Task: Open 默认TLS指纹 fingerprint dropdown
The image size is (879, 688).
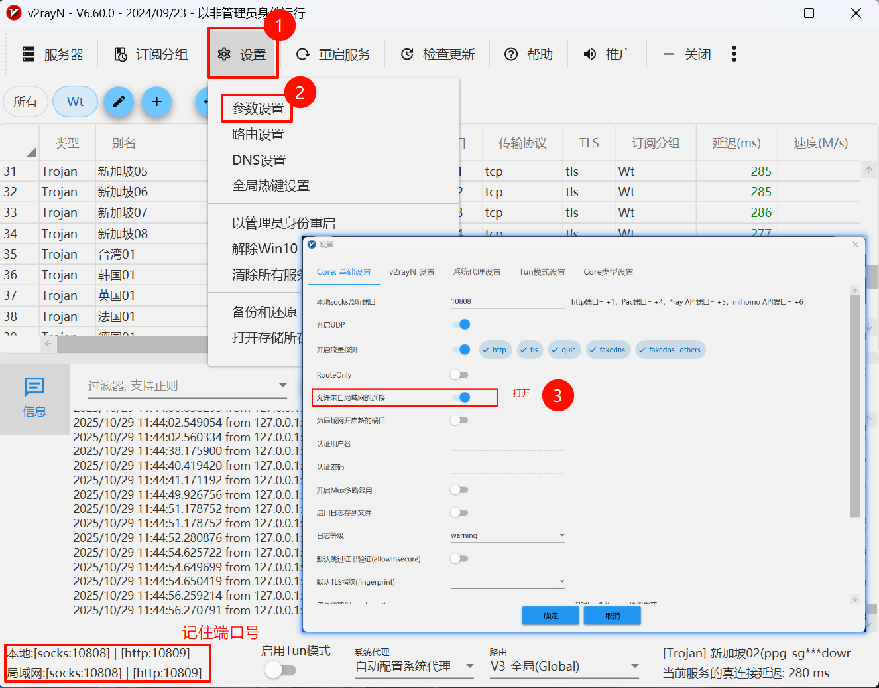Action: pyautogui.click(x=508, y=581)
